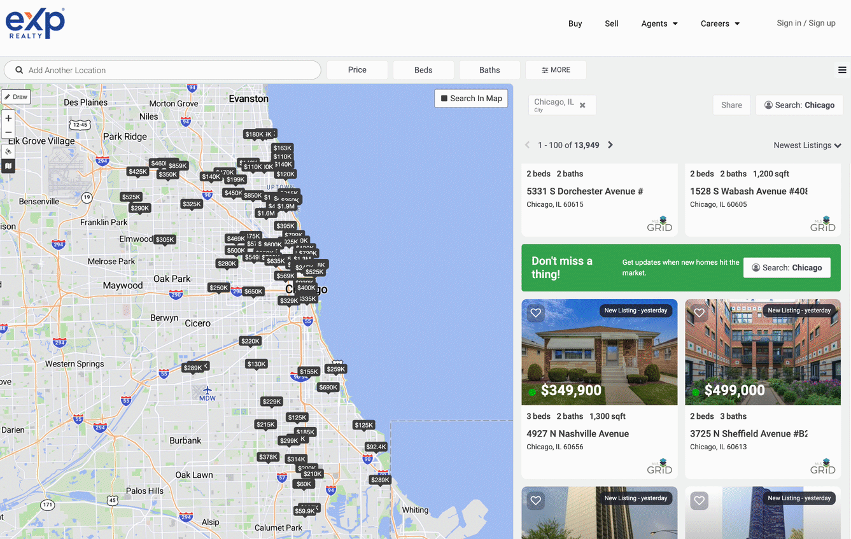Switch to standard map view icon
Image resolution: width=851 pixels, height=539 pixels.
tap(8, 166)
